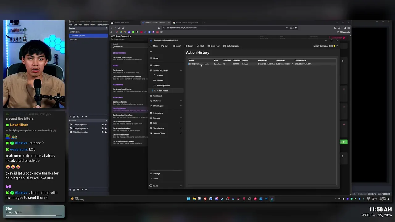Expand the Services section chevron
Viewport: 395px width, 222px height.
[x=181, y=118]
